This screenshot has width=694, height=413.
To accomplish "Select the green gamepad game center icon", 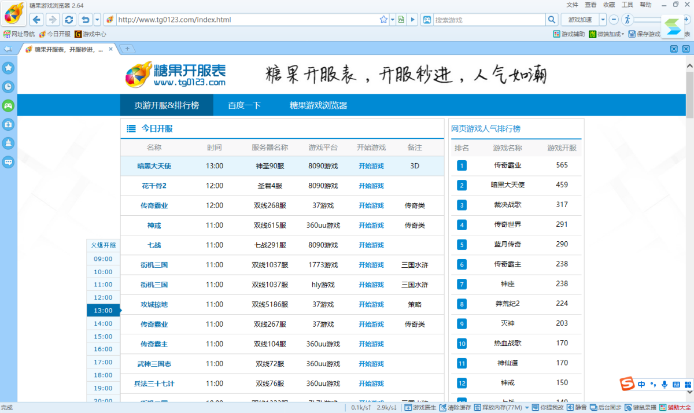I will coord(8,106).
